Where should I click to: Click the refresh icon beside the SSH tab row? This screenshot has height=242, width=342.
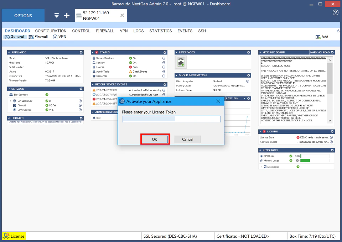pyautogui.click(x=338, y=31)
